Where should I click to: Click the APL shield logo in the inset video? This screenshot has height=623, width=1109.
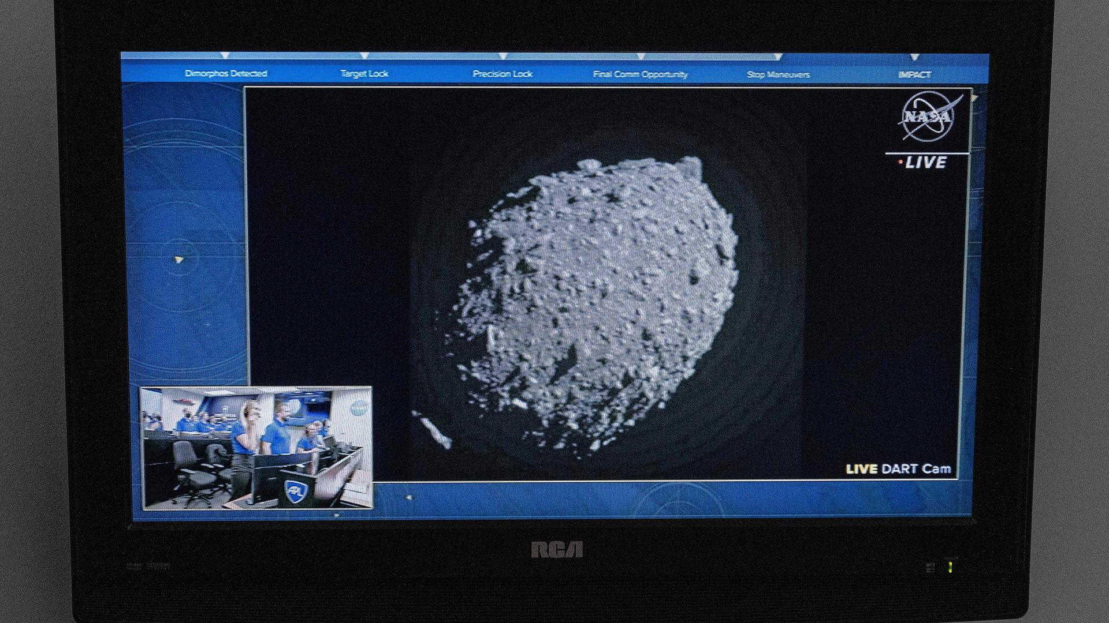pyautogui.click(x=296, y=492)
